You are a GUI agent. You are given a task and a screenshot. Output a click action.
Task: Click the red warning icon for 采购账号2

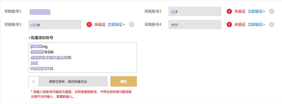(229, 11)
